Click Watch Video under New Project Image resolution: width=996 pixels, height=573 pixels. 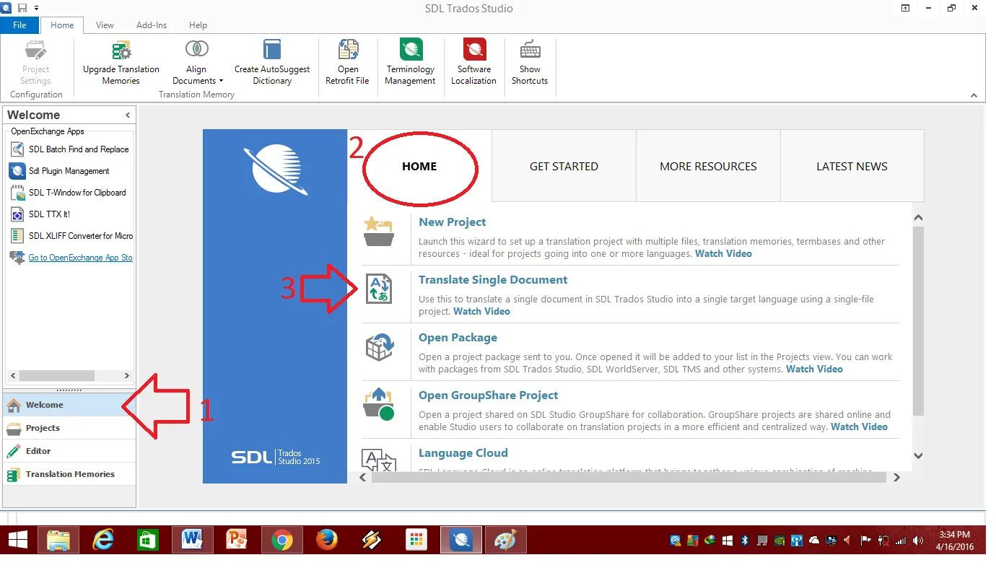coord(723,253)
